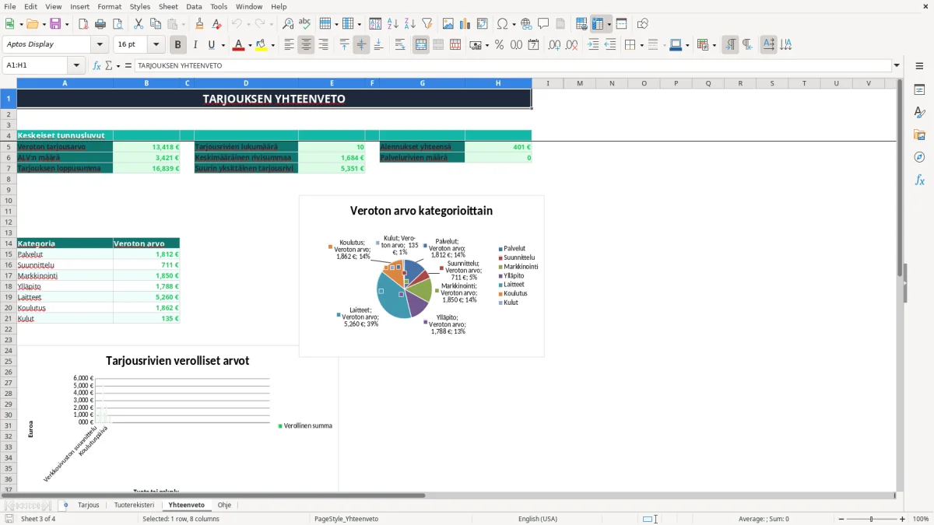934x525 pixels.
Task: Open the Freeze Rows and Columns dropdown arrow
Action: 609,24
